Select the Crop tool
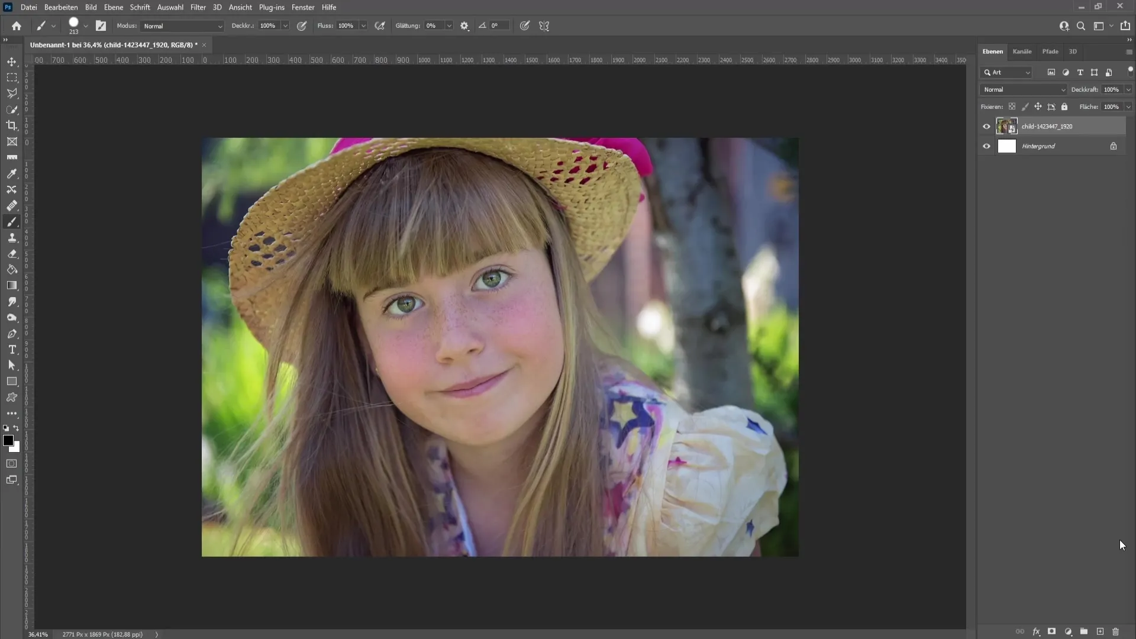The image size is (1136, 639). pos(12,125)
